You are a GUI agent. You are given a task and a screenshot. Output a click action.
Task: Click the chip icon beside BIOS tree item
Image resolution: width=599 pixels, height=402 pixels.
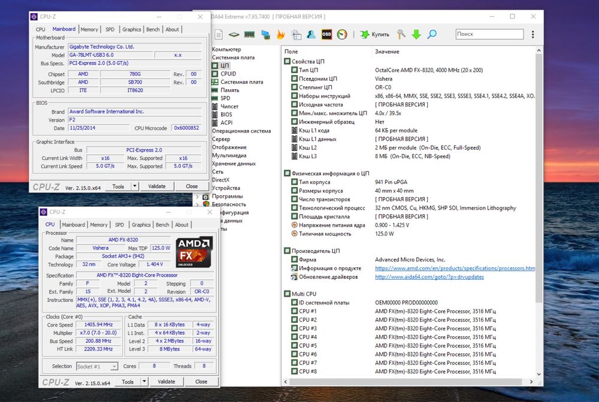point(215,114)
